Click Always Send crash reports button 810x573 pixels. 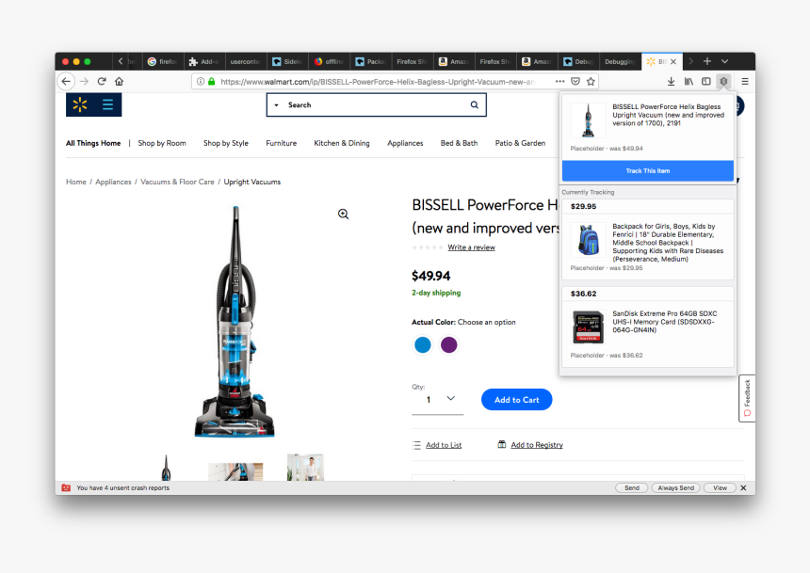point(675,487)
